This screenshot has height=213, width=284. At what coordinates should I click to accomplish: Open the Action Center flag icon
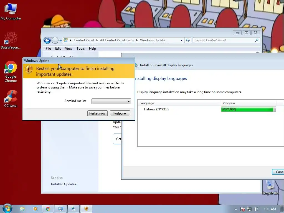tap(243, 209)
